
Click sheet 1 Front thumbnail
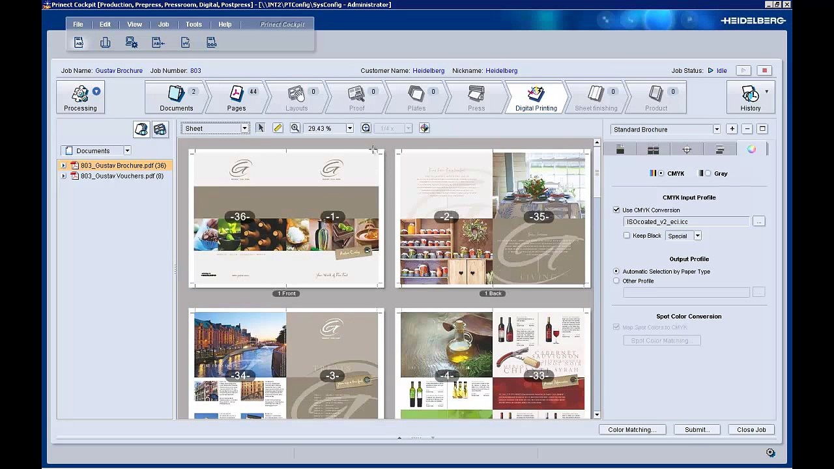tap(286, 218)
